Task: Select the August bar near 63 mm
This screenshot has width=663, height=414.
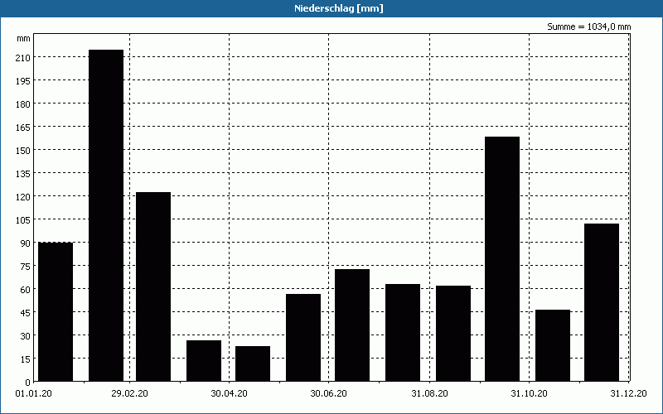Action: (x=403, y=333)
